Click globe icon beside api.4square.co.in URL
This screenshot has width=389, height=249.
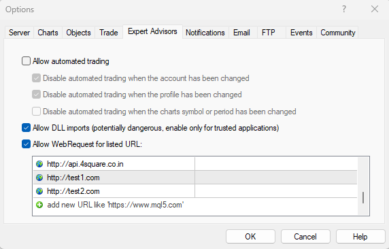(39, 164)
